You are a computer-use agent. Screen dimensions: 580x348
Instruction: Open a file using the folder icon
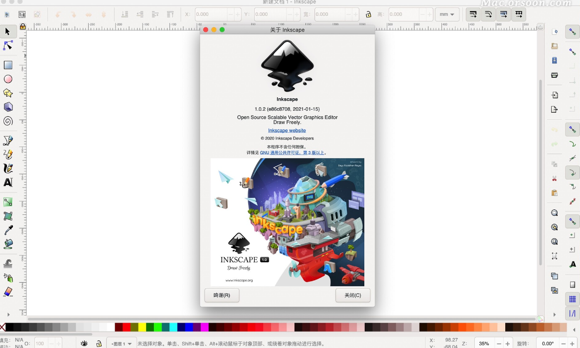click(x=554, y=46)
